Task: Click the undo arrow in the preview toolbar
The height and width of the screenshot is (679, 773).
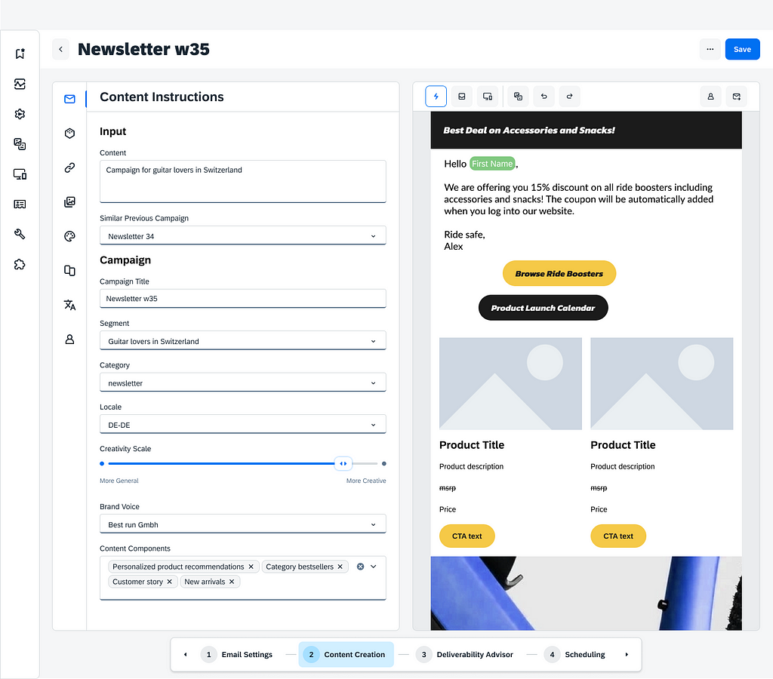Action: (x=544, y=97)
